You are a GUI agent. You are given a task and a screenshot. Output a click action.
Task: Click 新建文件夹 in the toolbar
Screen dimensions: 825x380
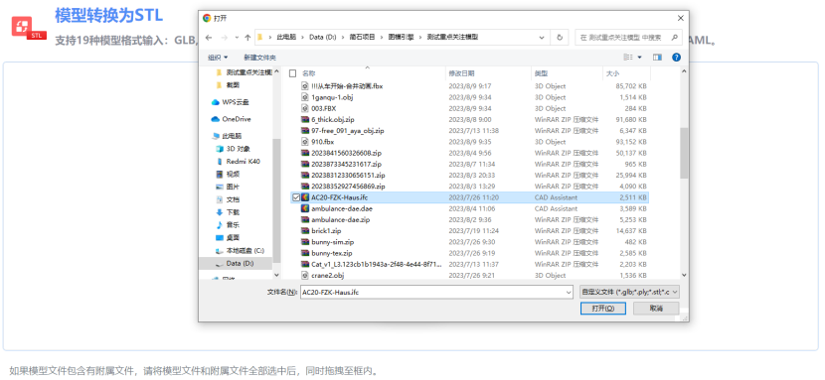tap(259, 58)
